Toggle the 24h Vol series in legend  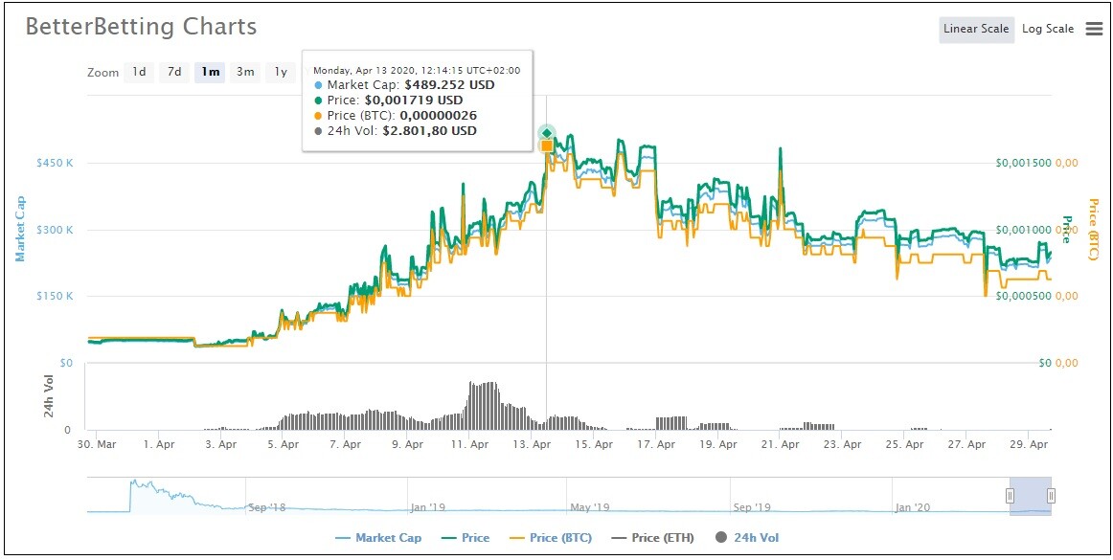(746, 538)
